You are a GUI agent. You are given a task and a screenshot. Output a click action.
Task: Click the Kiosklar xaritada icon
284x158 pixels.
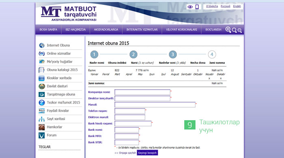[42, 78]
